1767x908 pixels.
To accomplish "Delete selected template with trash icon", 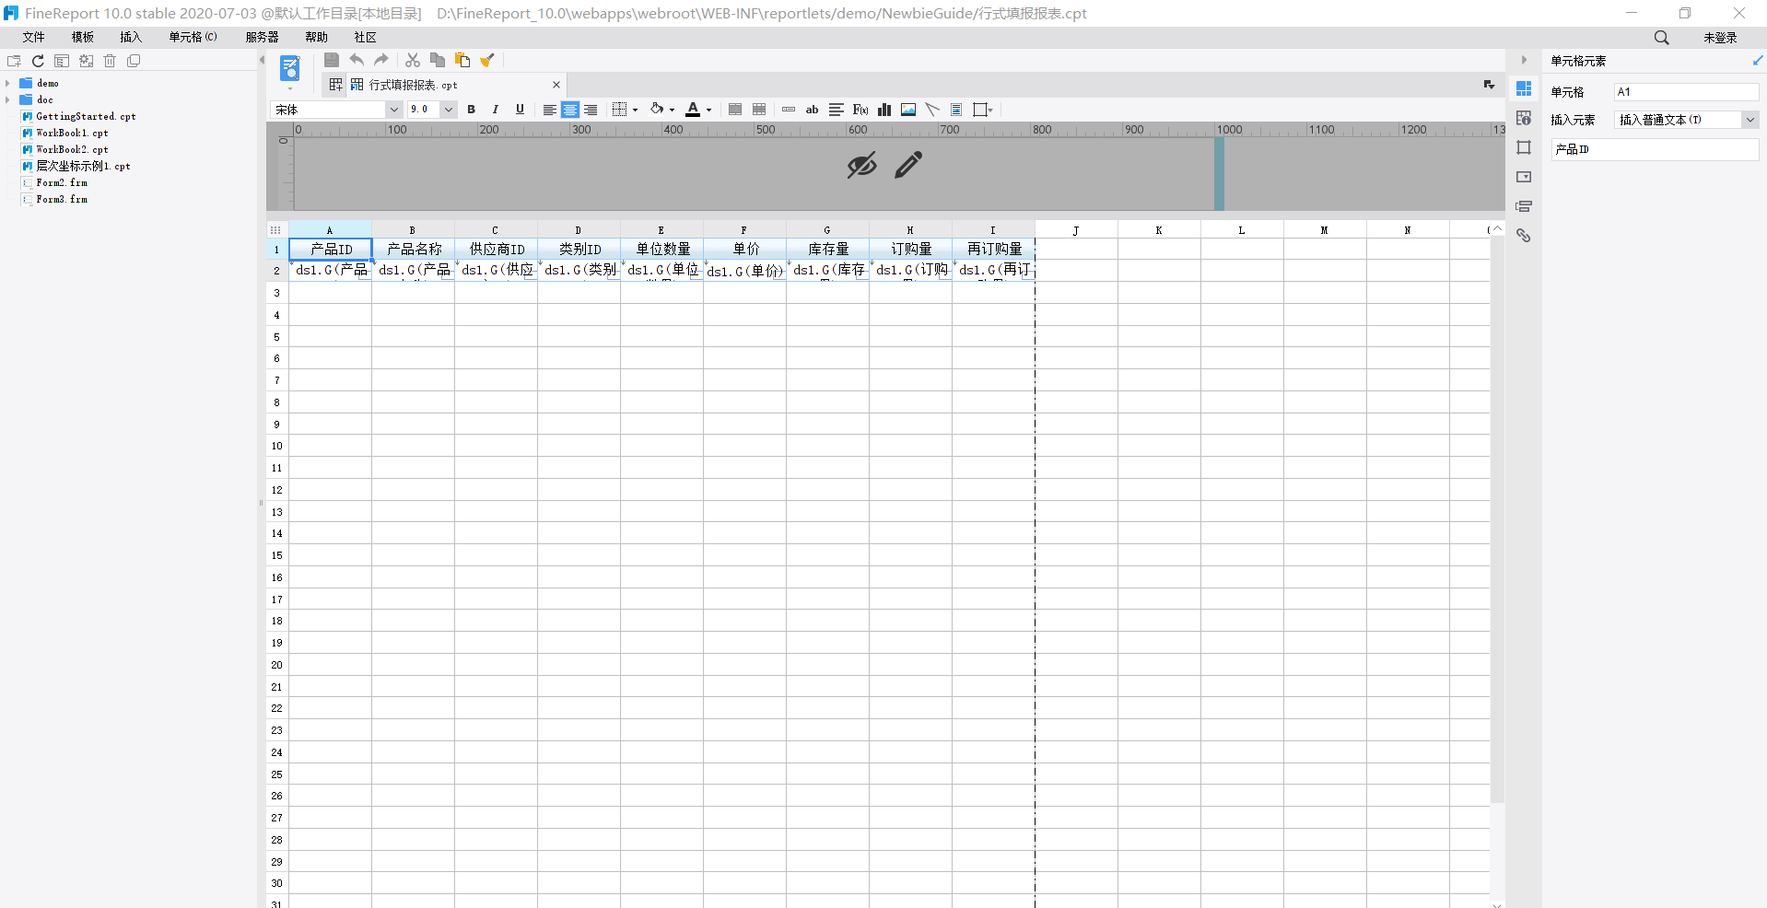I will [110, 61].
